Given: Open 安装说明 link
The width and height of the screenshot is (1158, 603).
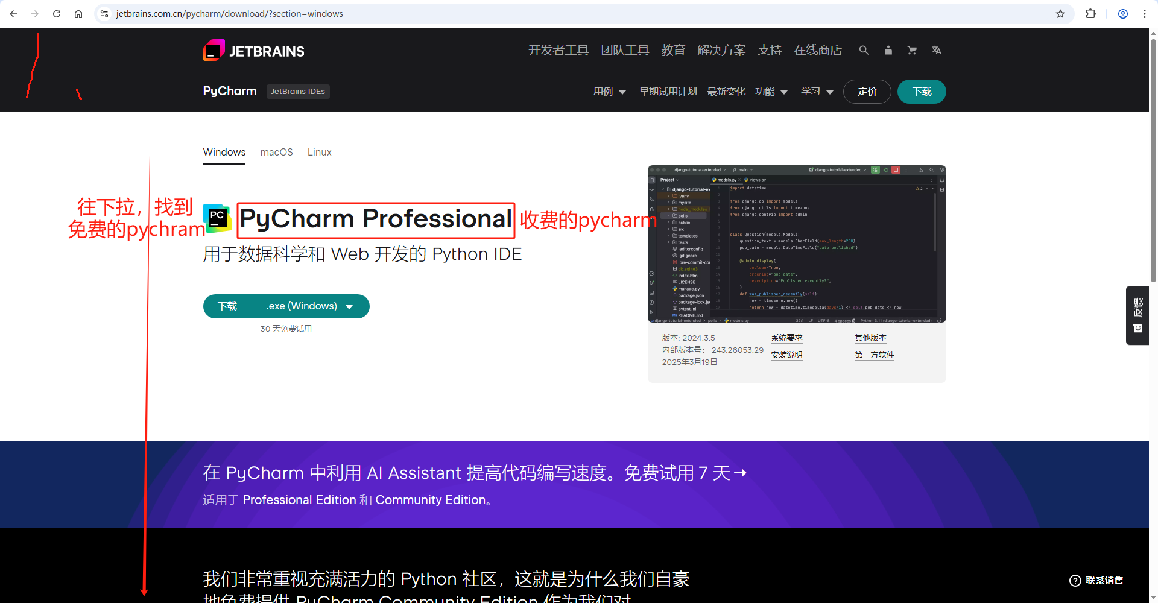Looking at the screenshot, I should pyautogui.click(x=786, y=355).
